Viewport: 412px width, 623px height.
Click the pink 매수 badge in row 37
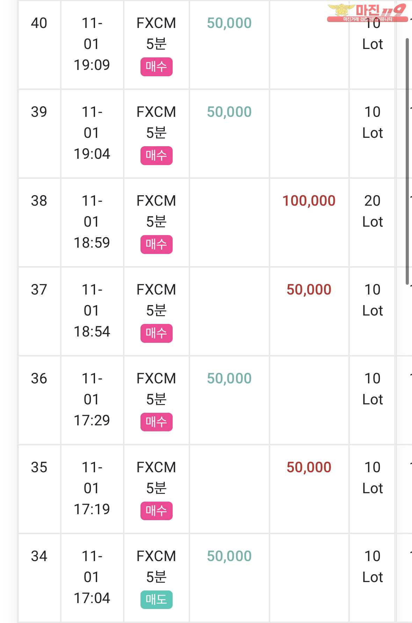click(x=156, y=333)
